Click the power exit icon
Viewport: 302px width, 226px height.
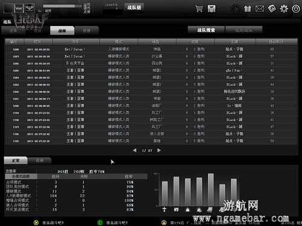pyautogui.click(x=296, y=9)
